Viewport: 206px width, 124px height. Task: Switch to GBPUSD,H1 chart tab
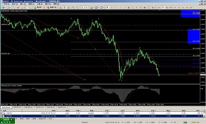(x=51, y=107)
